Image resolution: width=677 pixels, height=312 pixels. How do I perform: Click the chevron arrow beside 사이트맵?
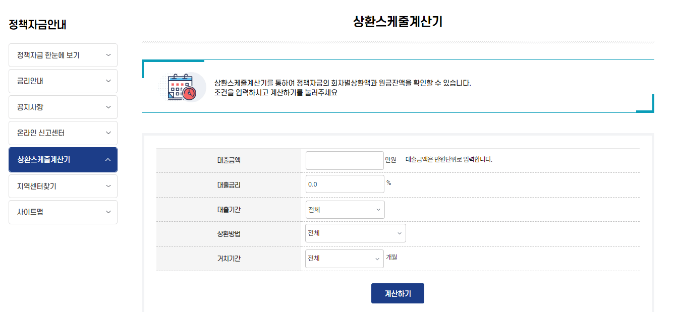[x=108, y=212]
